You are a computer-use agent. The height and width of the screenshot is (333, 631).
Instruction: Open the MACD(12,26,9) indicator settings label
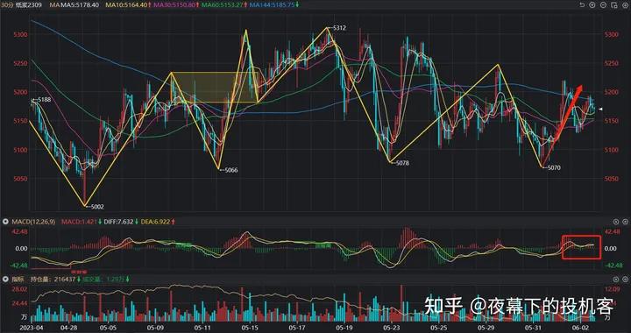click(33, 222)
